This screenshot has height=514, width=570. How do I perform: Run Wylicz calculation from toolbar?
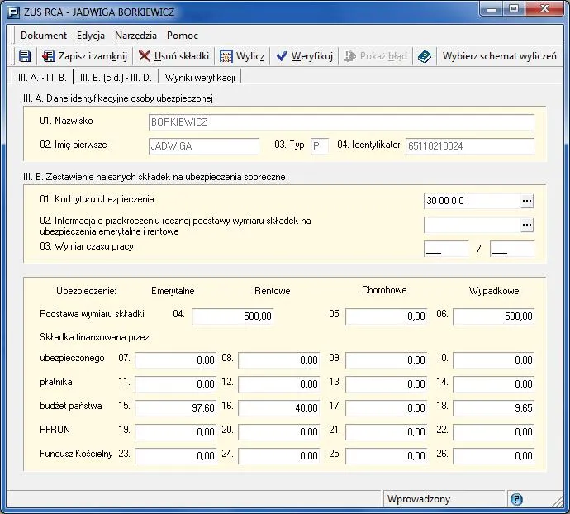pyautogui.click(x=241, y=56)
